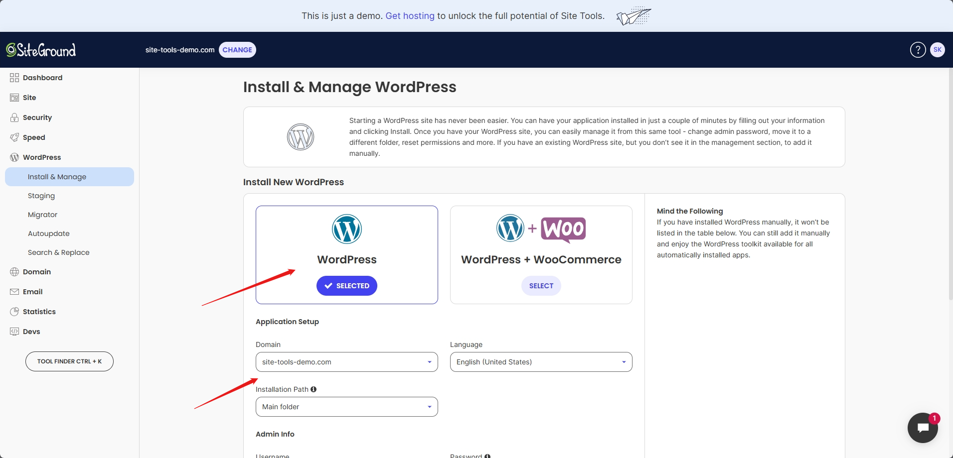Click the SiteGround logo
The height and width of the screenshot is (458, 953).
41,50
